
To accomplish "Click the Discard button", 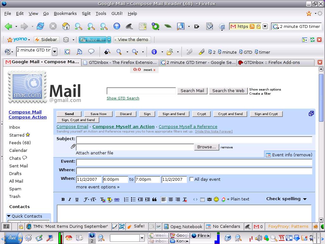I will pos(126,114).
